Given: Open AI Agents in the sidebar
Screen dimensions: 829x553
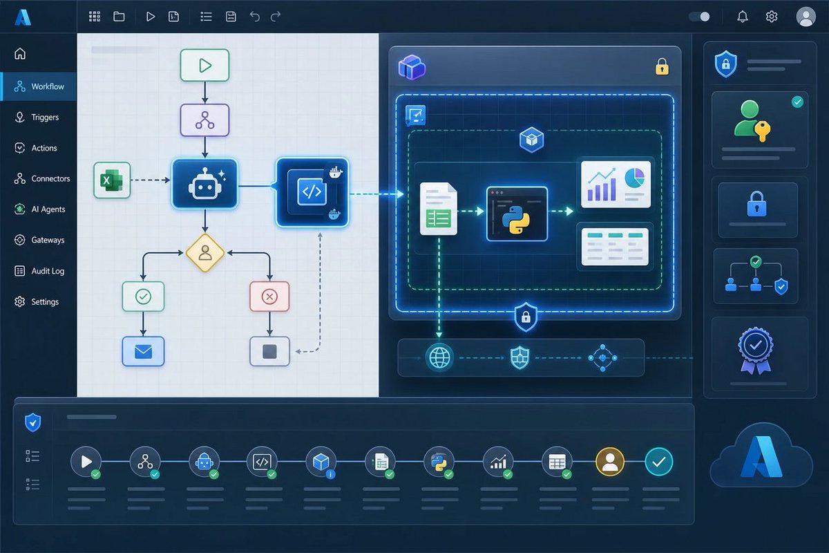Looking at the screenshot, I should click(x=39, y=209).
